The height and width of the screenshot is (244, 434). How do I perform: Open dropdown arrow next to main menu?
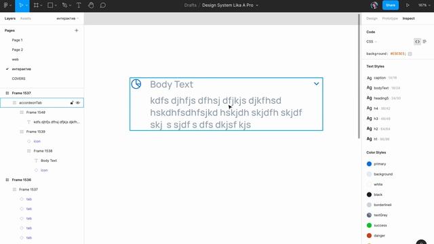(x=11, y=5)
